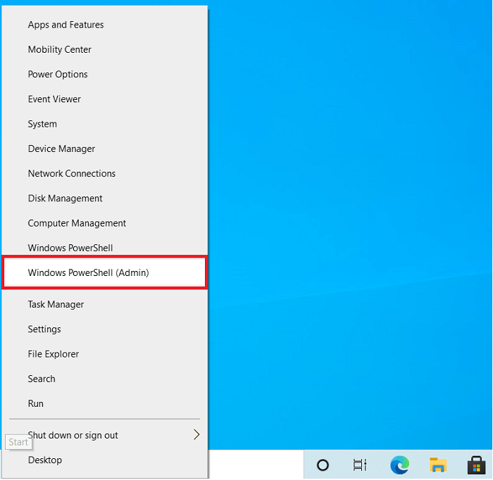Open Mobility Center
Image resolution: width=493 pixels, height=480 pixels.
[105, 49]
